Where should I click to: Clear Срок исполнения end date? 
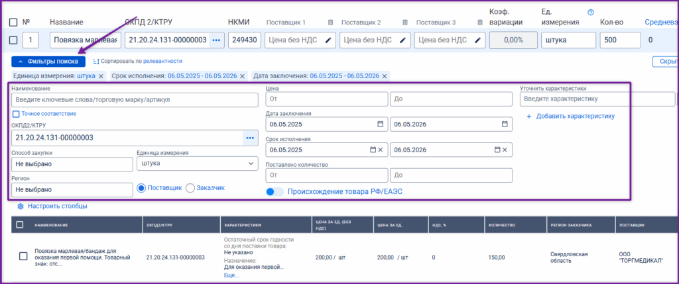(505, 150)
